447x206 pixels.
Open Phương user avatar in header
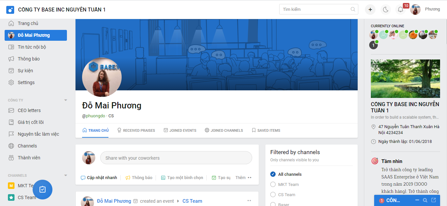pyautogui.click(x=415, y=10)
